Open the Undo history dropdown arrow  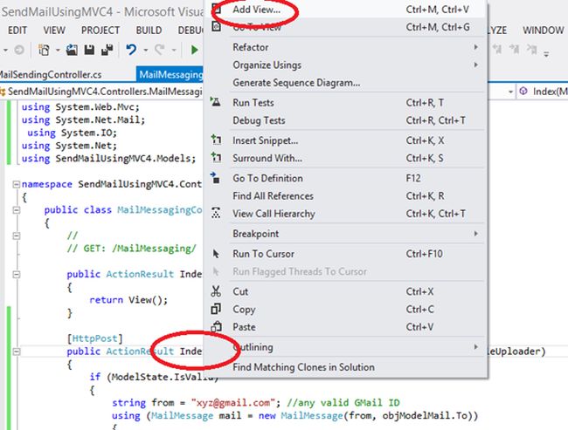point(146,50)
